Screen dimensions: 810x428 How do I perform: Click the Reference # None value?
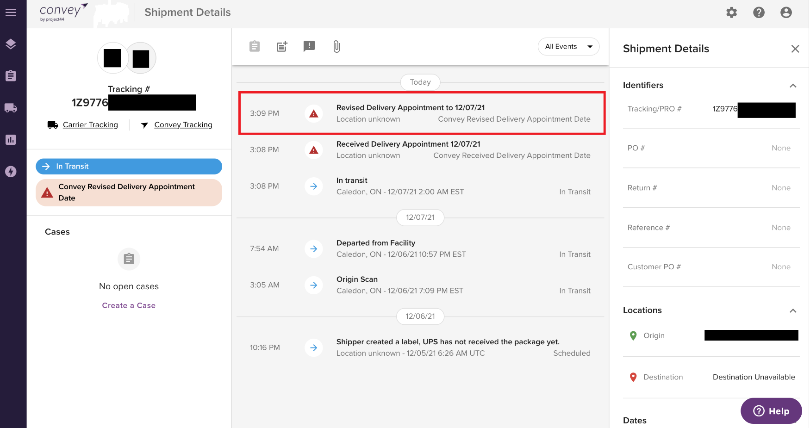click(x=781, y=228)
